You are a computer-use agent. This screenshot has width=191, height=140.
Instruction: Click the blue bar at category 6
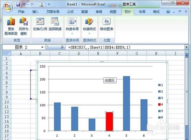click(144, 115)
